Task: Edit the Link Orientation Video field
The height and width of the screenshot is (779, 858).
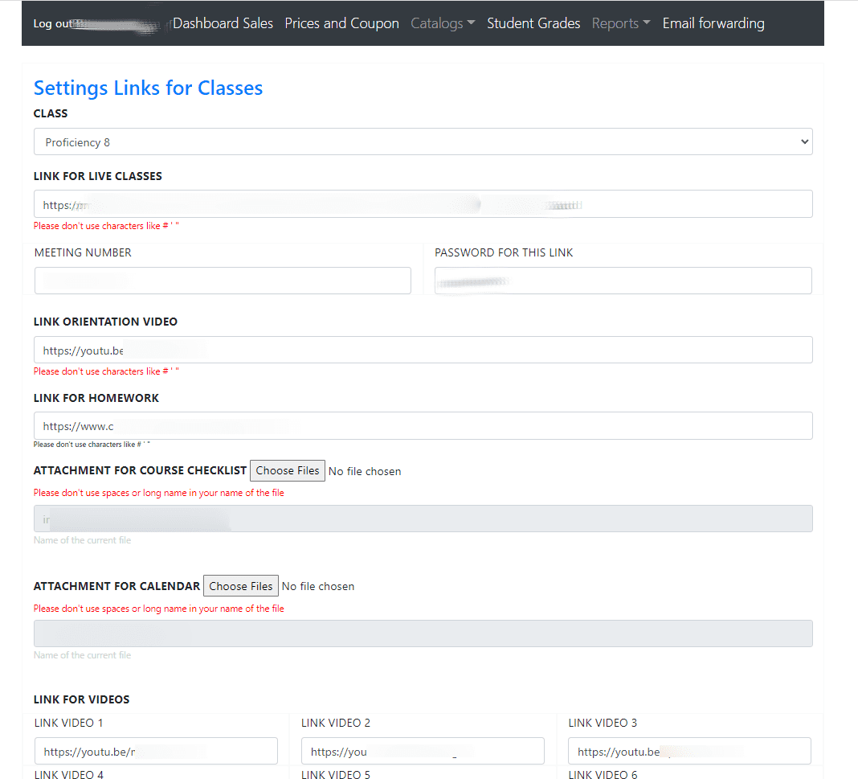Action: coord(423,350)
